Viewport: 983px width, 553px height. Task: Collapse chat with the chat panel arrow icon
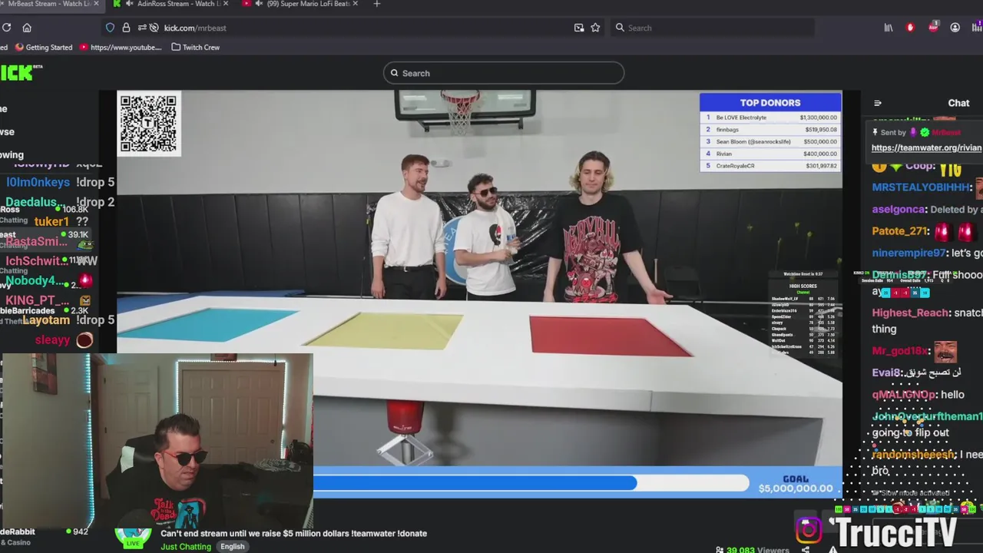point(878,103)
